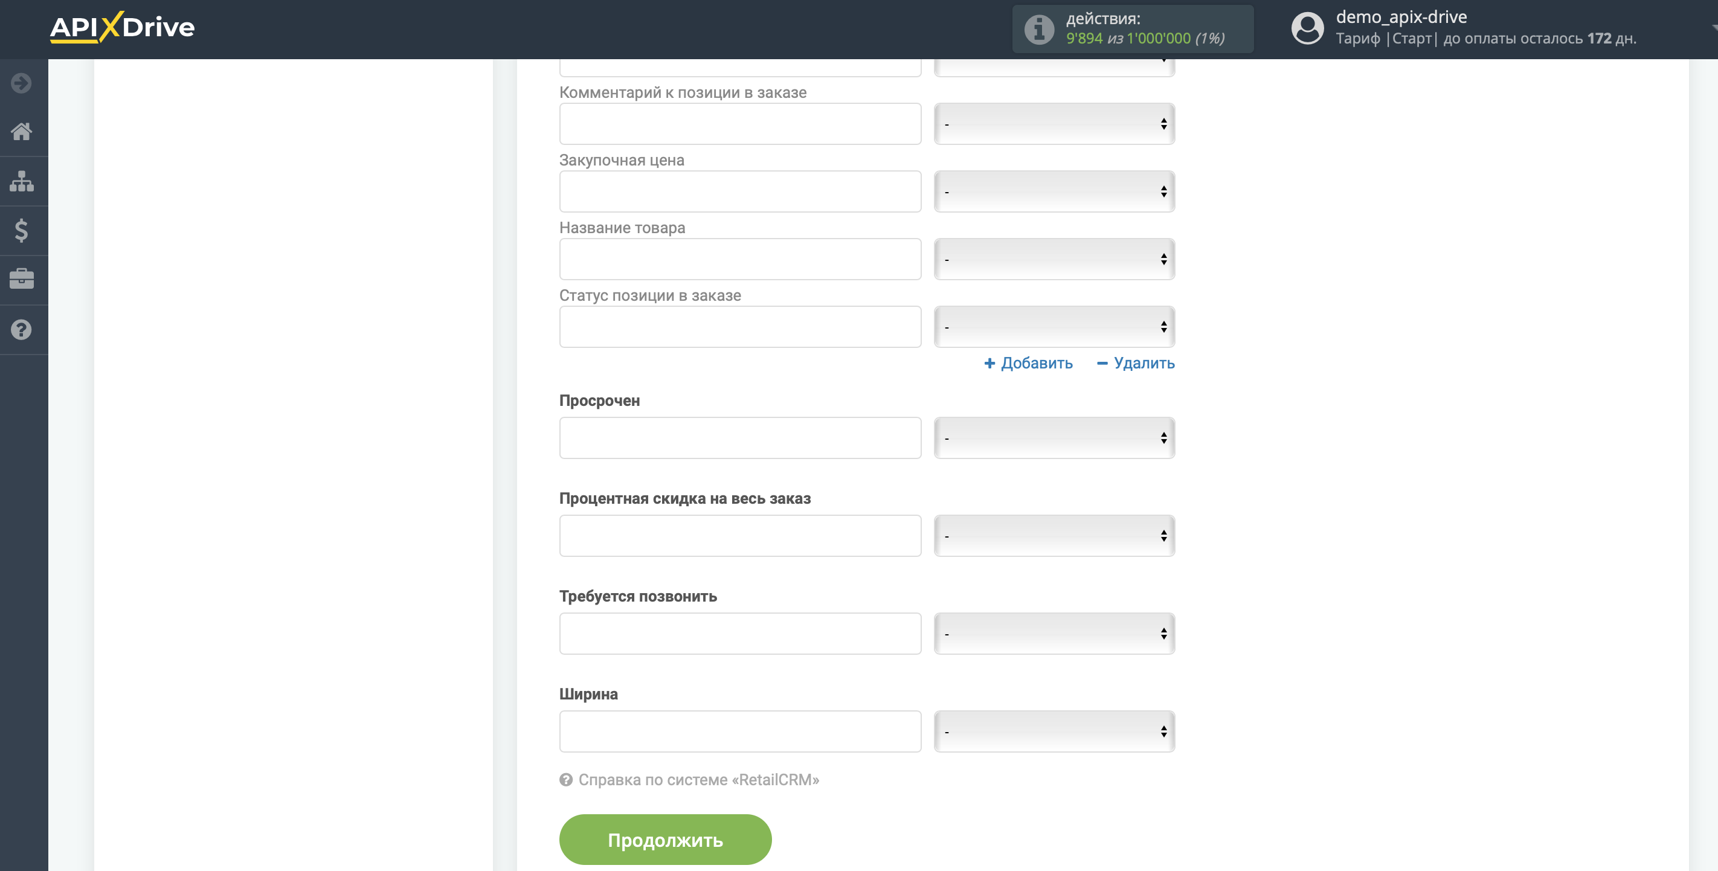Open dropdown for Ширина field

(1054, 731)
